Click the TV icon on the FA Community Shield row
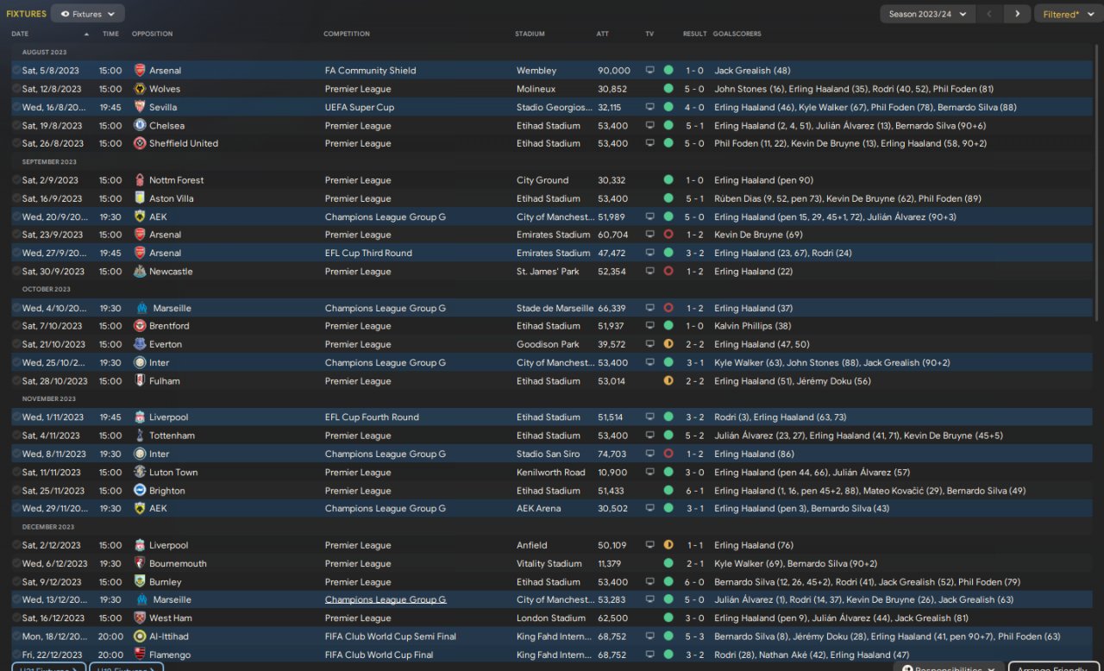Viewport: 1104px width, 671px height. pos(650,71)
